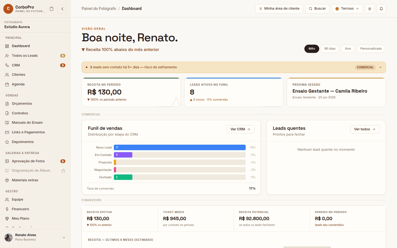Click the Todos os Leads person icon
Screen dimensions: 397x248
[x=7, y=55]
